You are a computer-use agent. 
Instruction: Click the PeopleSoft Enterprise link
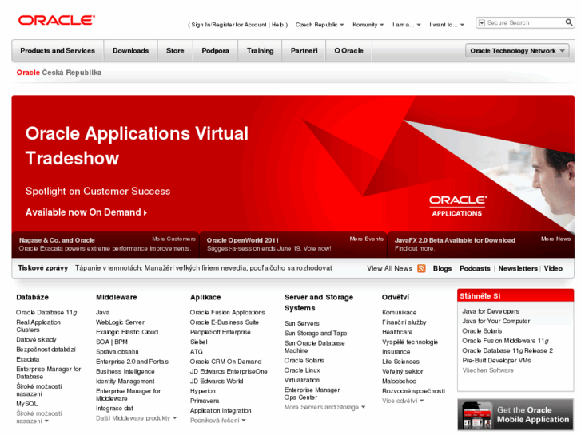click(221, 332)
